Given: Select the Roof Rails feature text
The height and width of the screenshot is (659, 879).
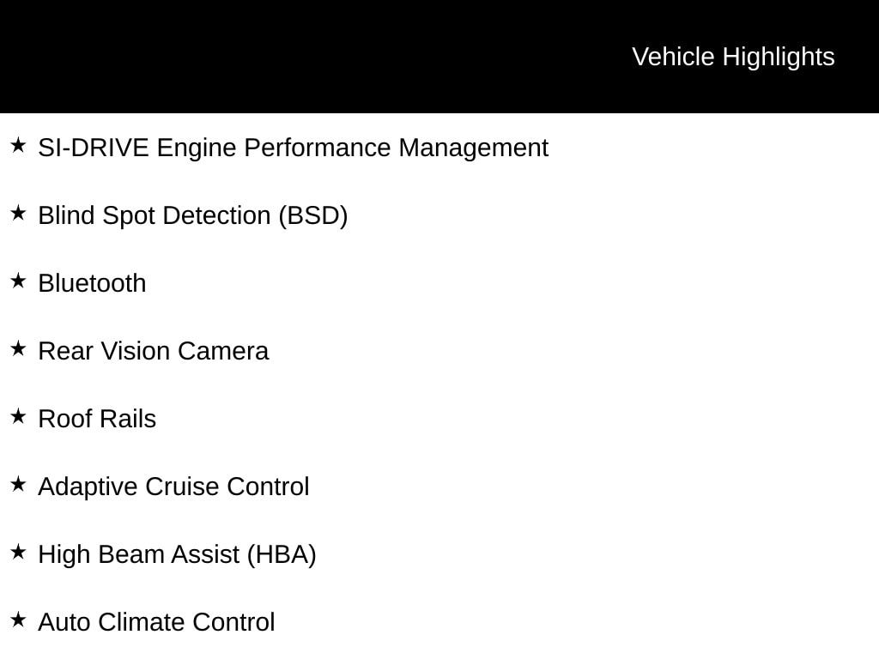Looking at the screenshot, I should pyautogui.click(x=97, y=419).
